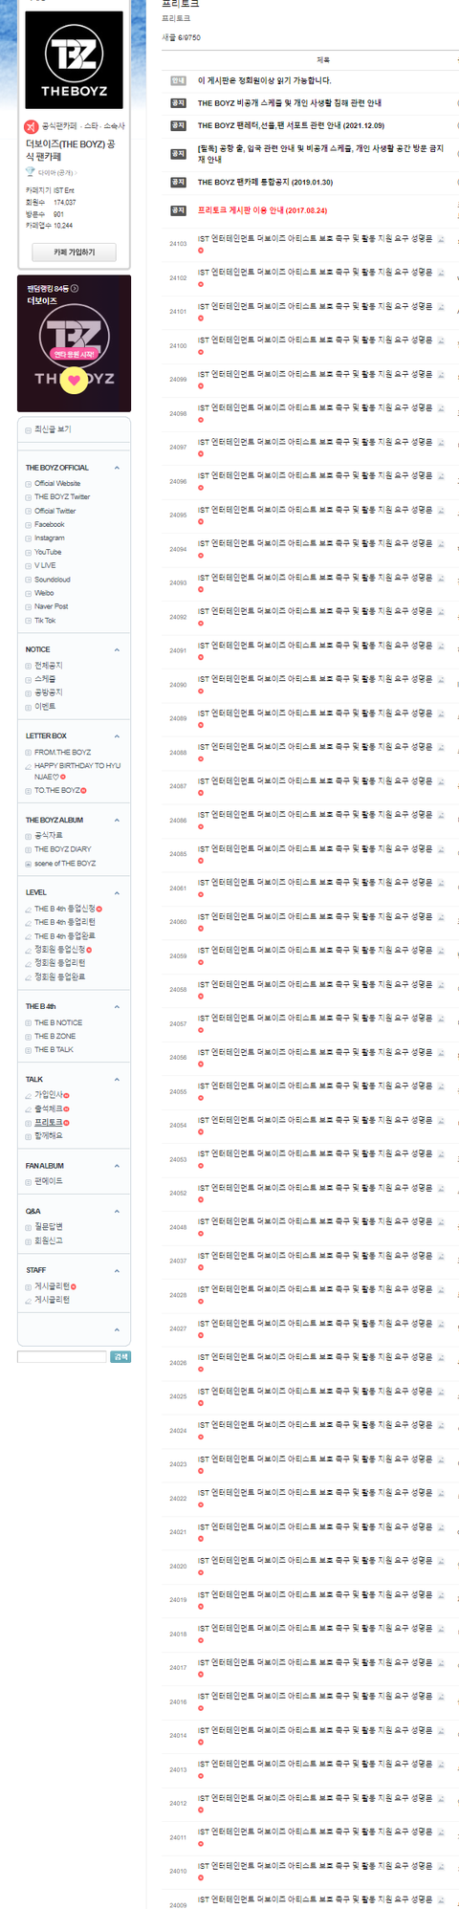This screenshot has width=459, height=1909.
Task: Click the diamond grade trophy icon
Action: [31, 172]
